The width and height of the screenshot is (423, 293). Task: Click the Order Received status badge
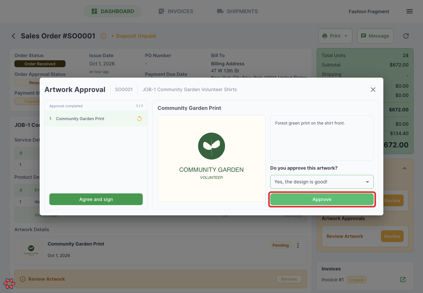[40, 64]
